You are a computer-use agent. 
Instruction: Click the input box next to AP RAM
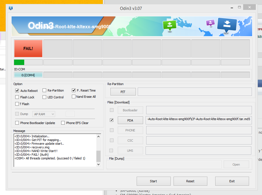pos(70,114)
